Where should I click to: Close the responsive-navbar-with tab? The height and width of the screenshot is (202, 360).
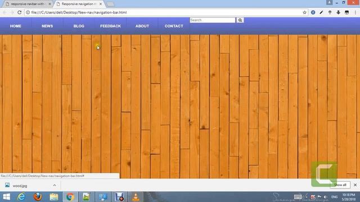(49, 4)
